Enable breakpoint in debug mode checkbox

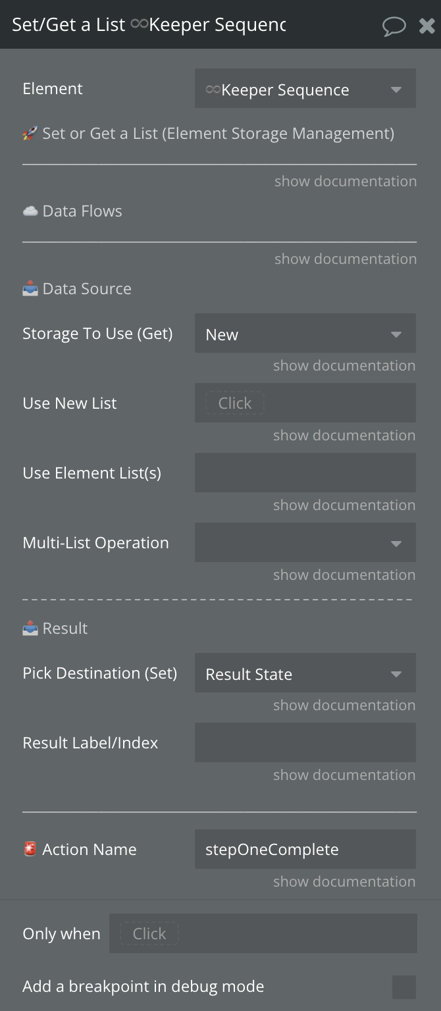click(403, 987)
